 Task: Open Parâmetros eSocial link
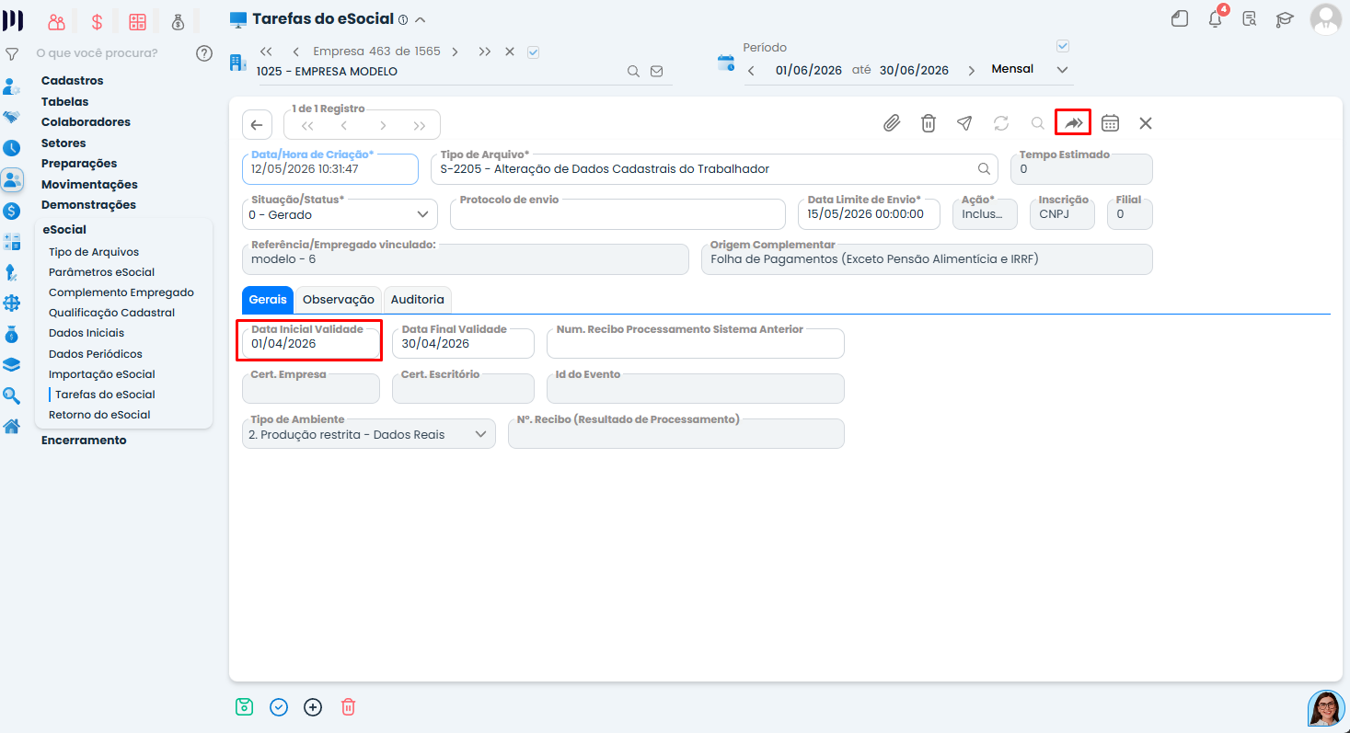click(101, 272)
